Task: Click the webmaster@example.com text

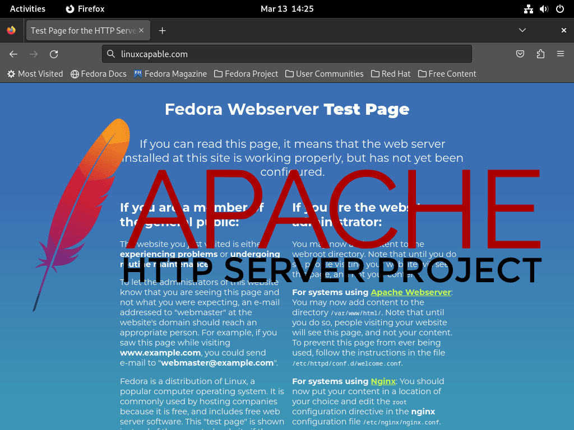Action: (217, 363)
